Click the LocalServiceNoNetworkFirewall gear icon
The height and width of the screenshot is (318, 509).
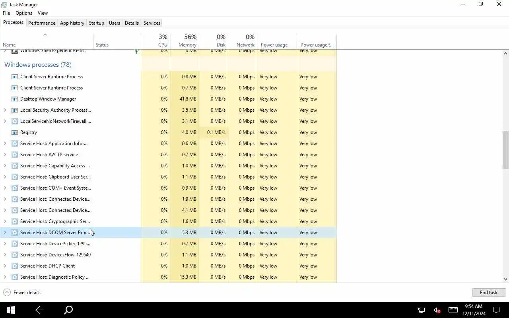(x=15, y=121)
